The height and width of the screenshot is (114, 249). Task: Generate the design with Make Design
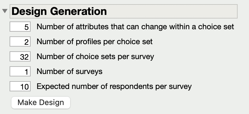[41, 103]
